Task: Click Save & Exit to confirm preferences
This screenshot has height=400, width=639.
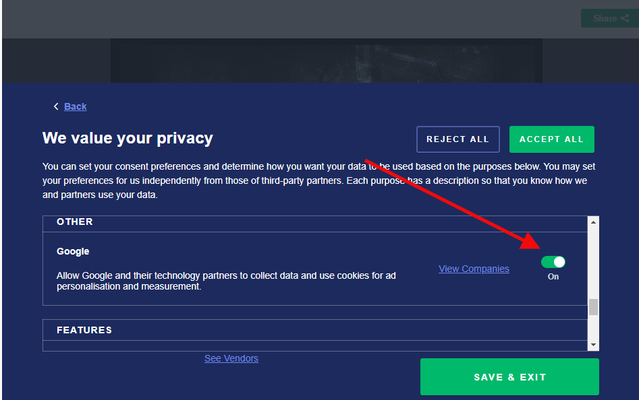Action: tap(509, 377)
